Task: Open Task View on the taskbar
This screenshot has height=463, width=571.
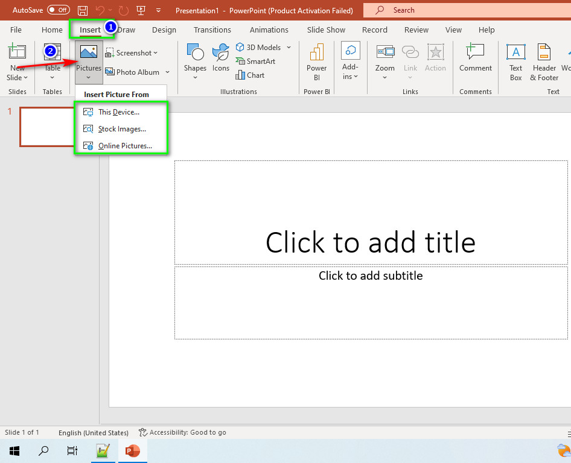Action: [72, 451]
